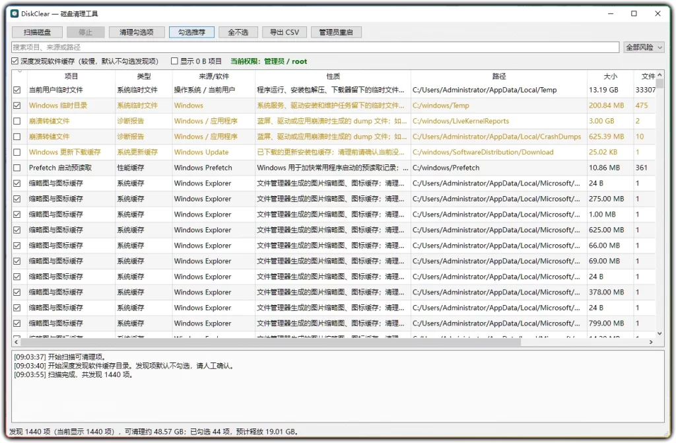Select the Windows 临时目录 item name
This screenshot has height=443, width=676.
(58, 106)
